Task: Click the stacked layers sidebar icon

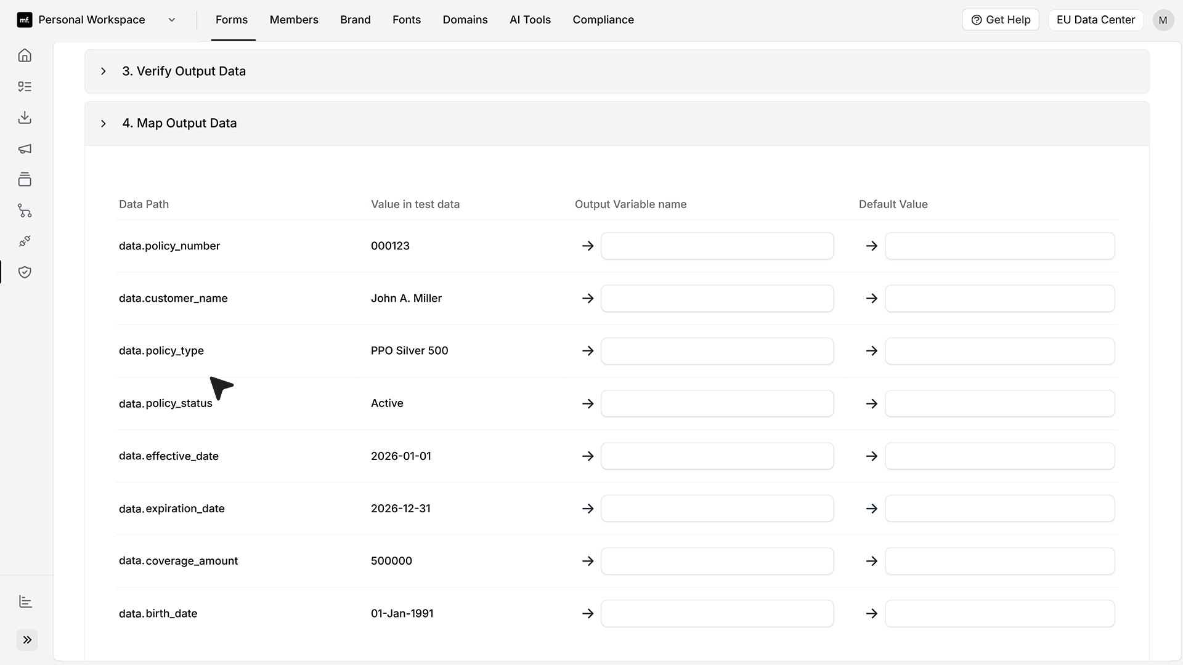Action: (25, 180)
